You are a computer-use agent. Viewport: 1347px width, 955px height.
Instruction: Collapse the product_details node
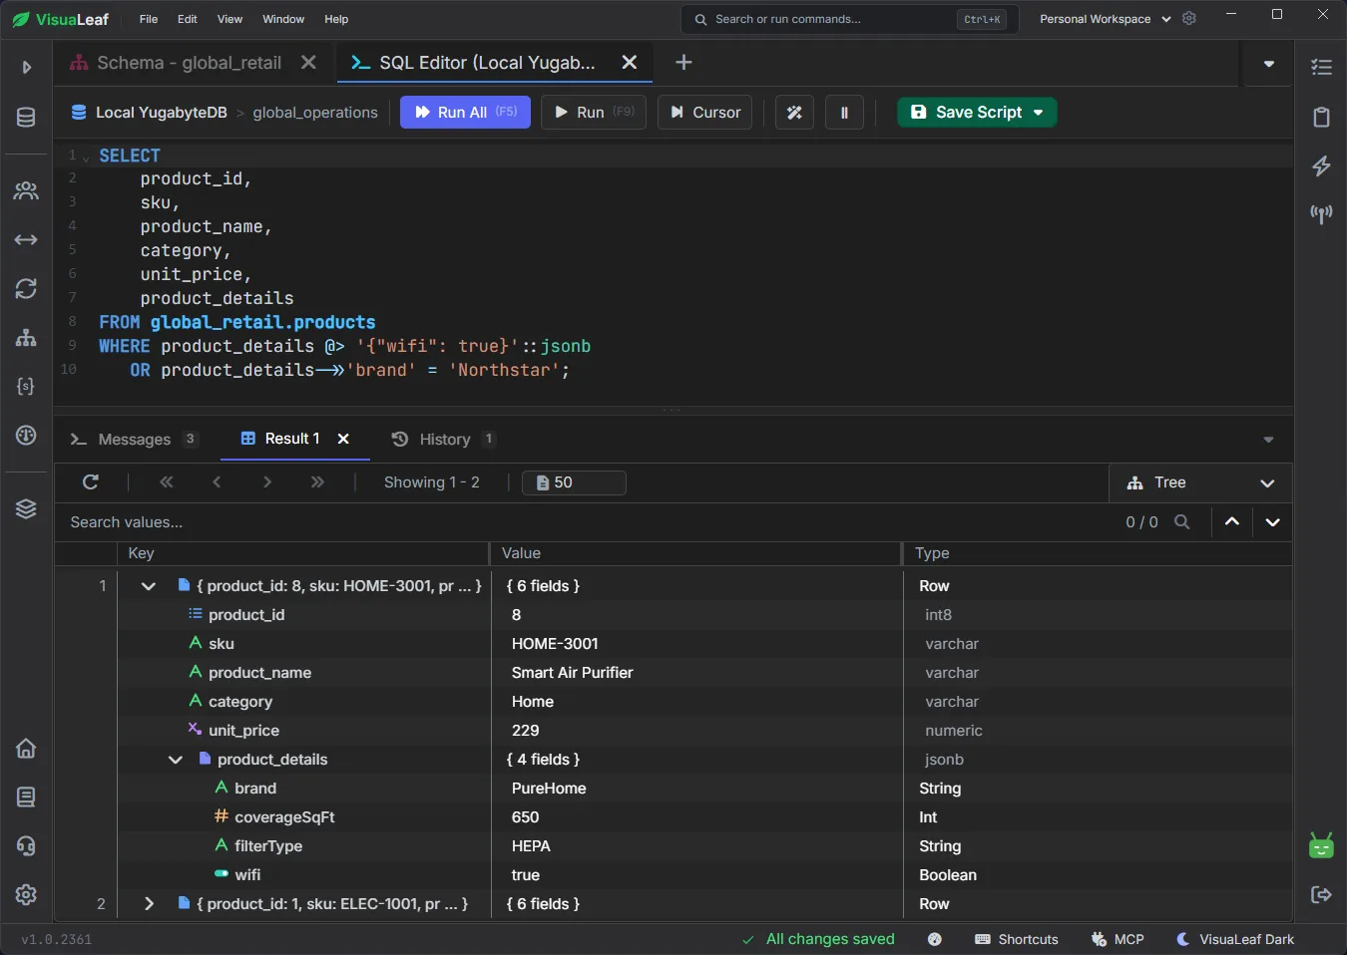tap(176, 760)
